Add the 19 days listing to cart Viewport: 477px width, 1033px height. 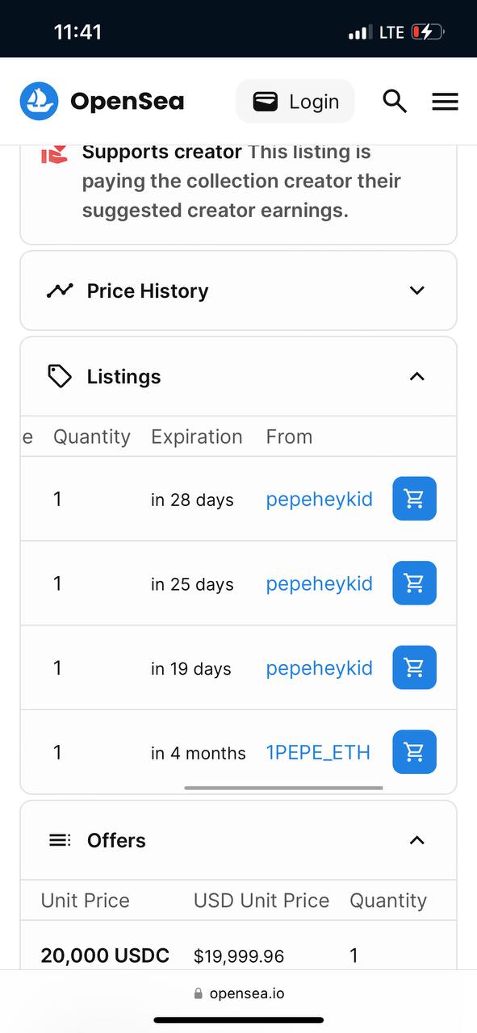pos(414,667)
